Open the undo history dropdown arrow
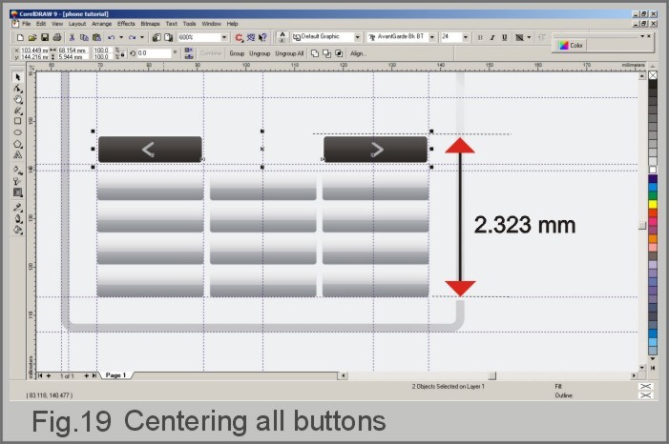Screen dimensions: 669x444 [121, 37]
